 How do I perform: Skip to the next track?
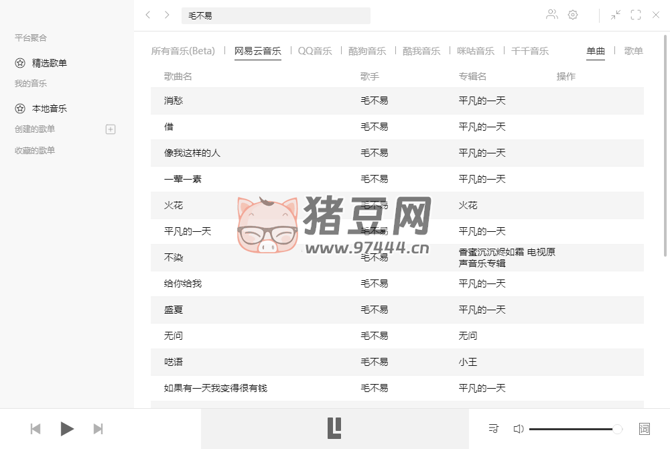click(x=98, y=429)
